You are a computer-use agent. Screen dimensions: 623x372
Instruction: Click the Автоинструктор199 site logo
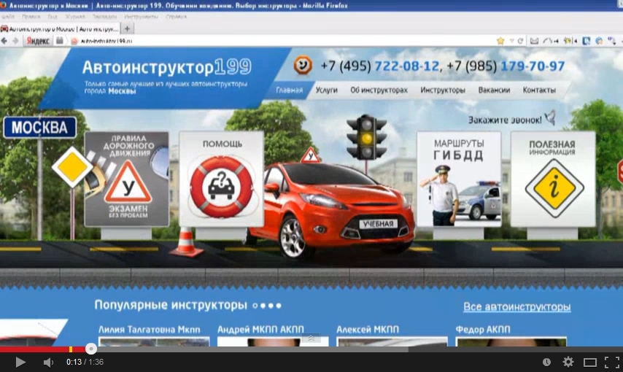point(167,67)
